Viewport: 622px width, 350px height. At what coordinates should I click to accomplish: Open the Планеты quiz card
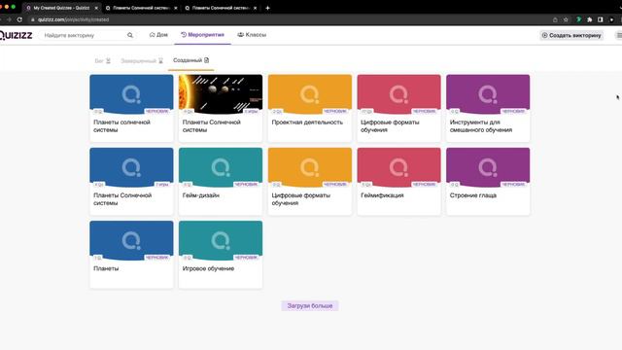(131, 255)
